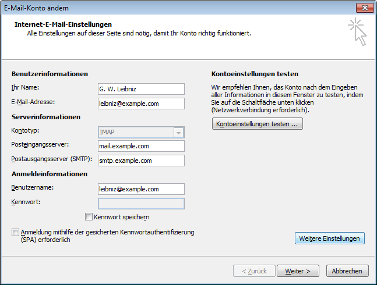Focus the Ihr Name field
Screen dimensions: 377x285
pos(141,89)
